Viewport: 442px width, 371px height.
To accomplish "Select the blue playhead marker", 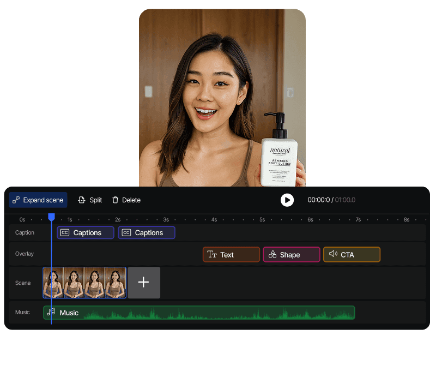I will click(51, 217).
